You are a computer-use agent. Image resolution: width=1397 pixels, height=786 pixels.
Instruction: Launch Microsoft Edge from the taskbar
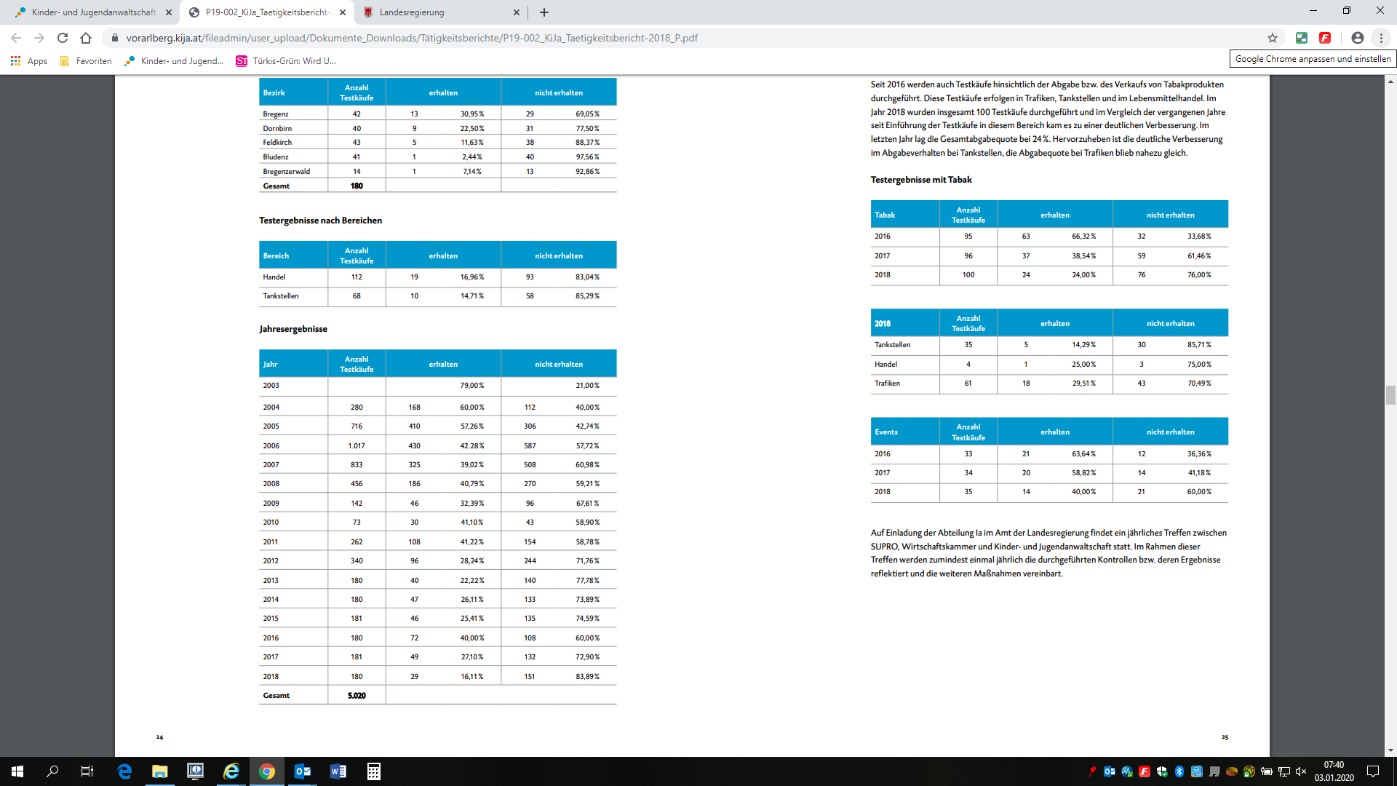coord(124,771)
